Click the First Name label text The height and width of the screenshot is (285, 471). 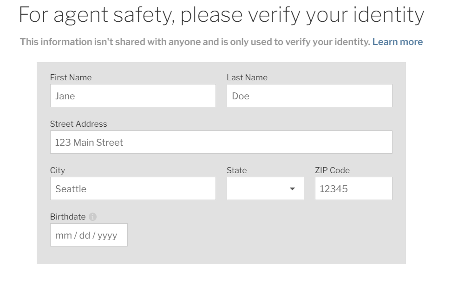[x=71, y=78]
